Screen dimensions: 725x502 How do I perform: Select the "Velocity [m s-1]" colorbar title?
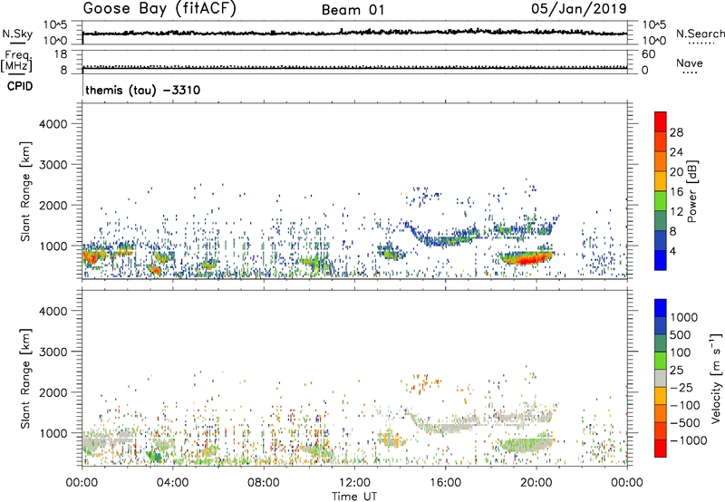click(x=716, y=378)
